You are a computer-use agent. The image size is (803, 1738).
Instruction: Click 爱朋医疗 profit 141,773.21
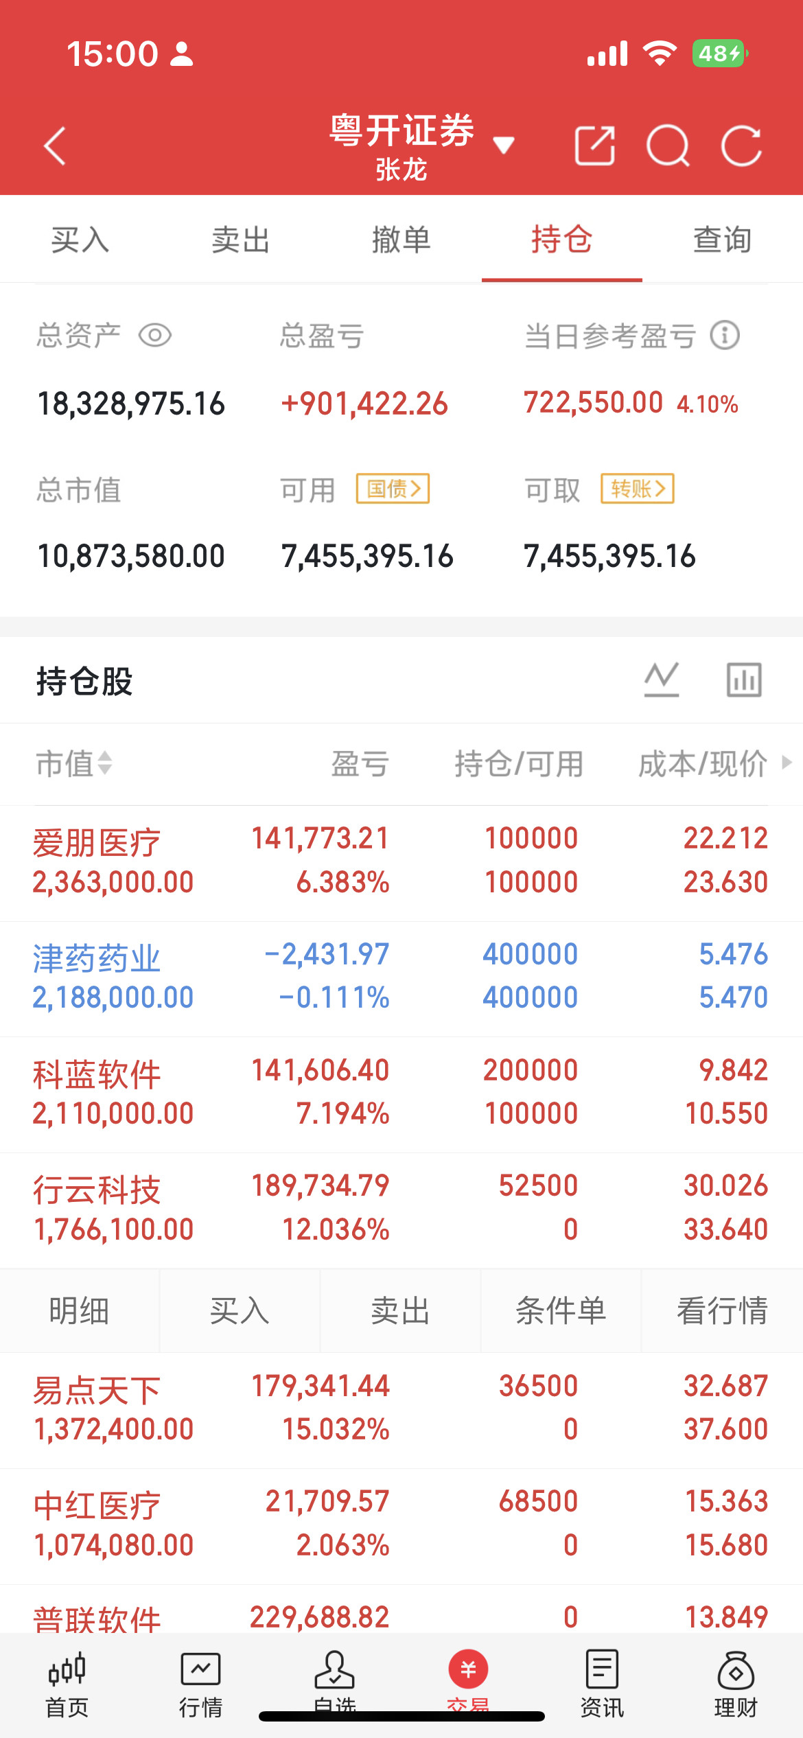(x=321, y=838)
